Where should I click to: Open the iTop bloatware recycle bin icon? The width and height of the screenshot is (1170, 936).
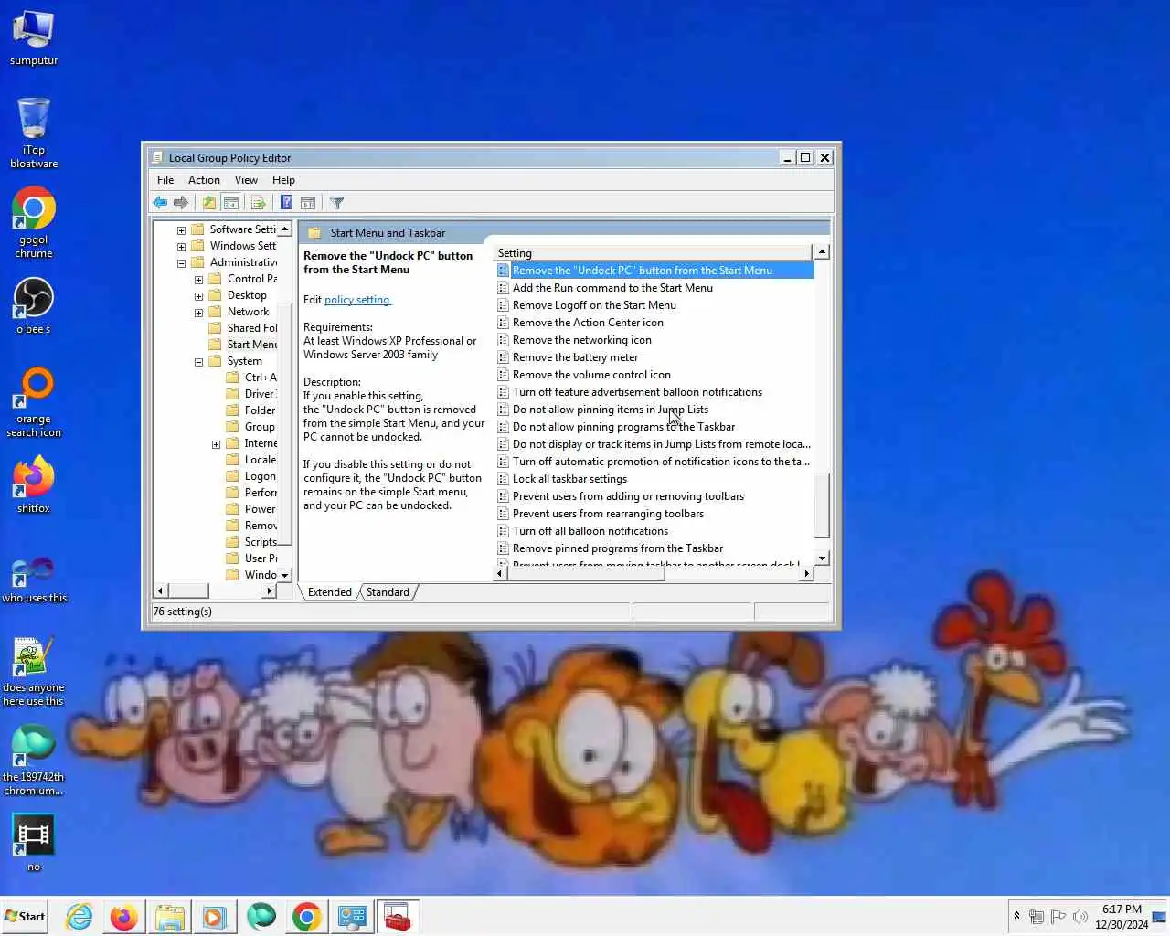(x=34, y=133)
